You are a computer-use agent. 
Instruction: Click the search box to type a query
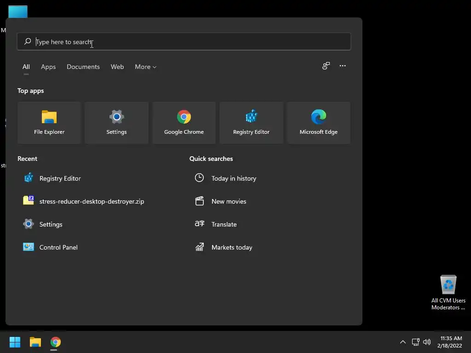(x=184, y=41)
